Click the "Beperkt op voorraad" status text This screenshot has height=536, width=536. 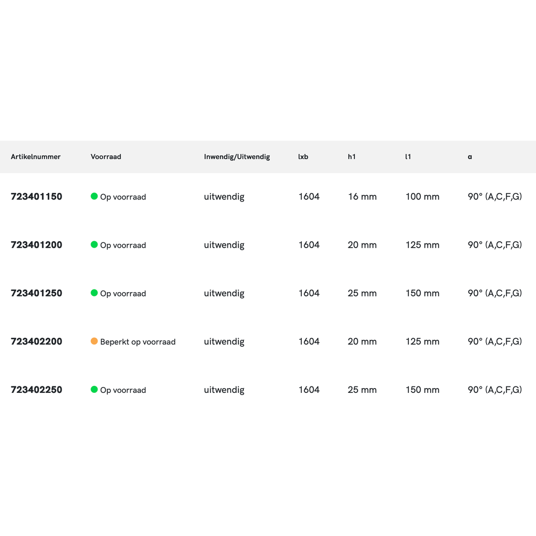pos(138,342)
